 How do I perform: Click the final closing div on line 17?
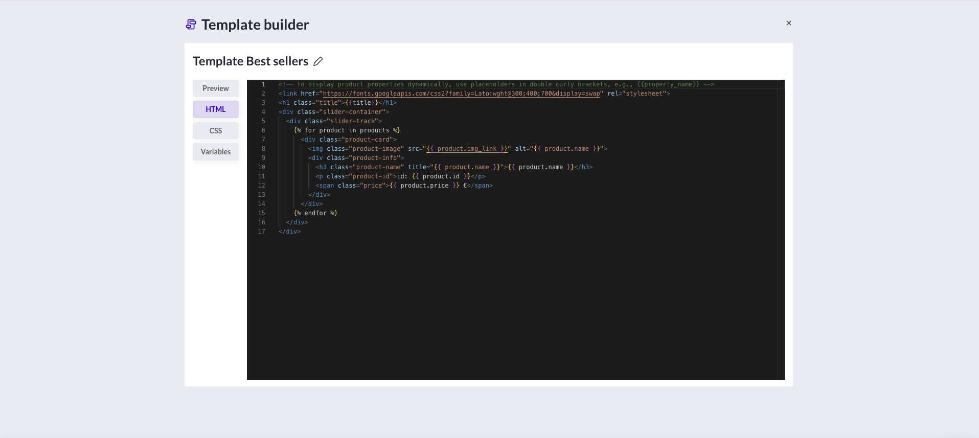[290, 232]
